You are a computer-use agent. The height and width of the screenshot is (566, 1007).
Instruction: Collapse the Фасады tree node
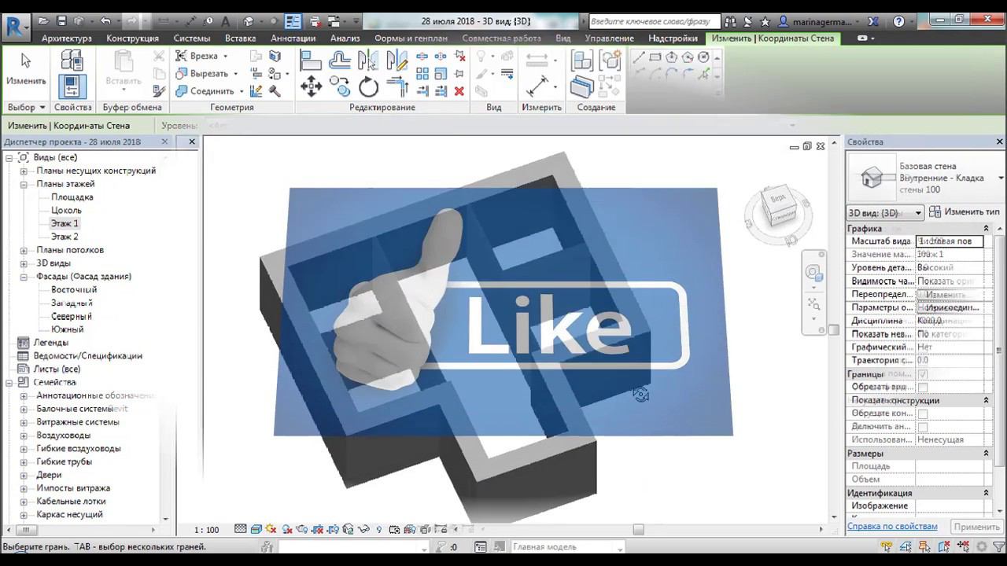point(24,277)
